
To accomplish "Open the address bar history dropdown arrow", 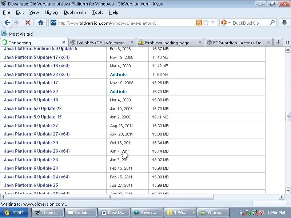I will point(213,23).
